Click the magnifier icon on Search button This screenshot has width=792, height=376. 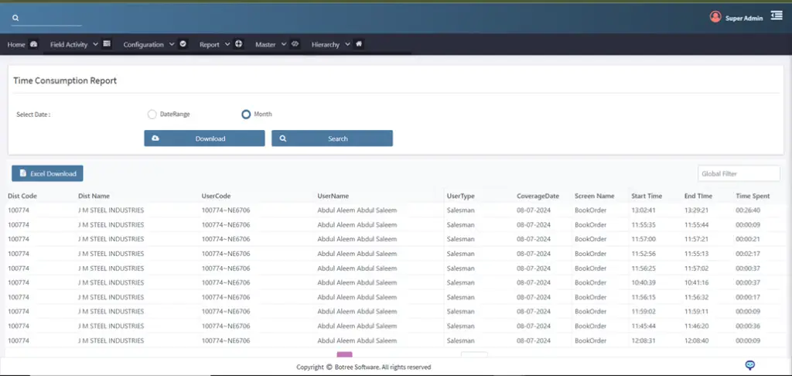click(x=283, y=138)
